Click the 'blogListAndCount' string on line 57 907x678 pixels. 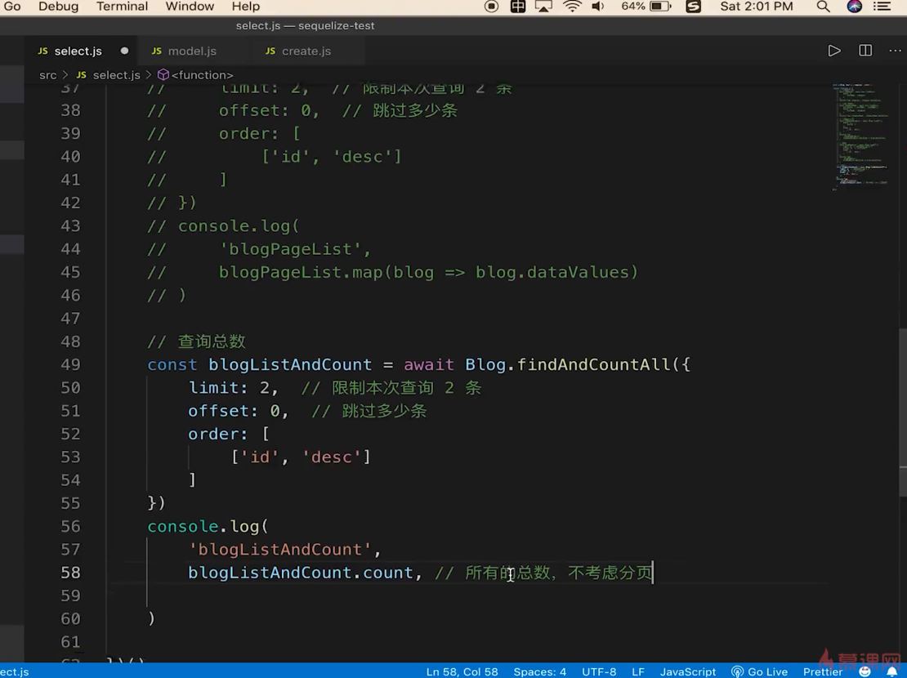coord(280,550)
